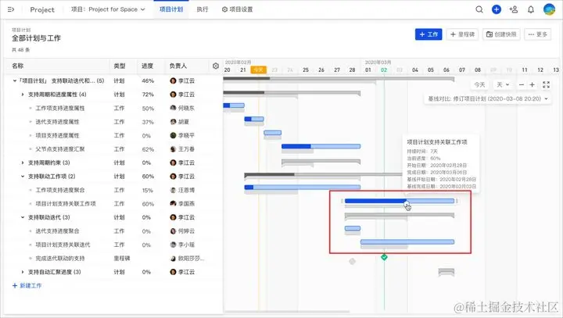Click the Gantt zoom out minus icon
Viewport: 563px width, 318px height.
click(x=522, y=84)
